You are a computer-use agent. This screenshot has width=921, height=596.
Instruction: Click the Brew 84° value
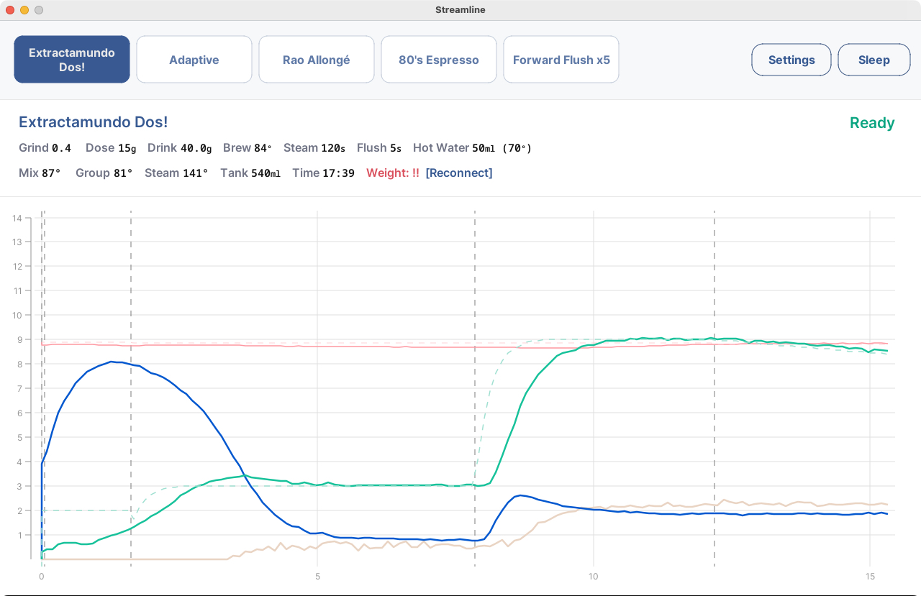tap(248, 147)
